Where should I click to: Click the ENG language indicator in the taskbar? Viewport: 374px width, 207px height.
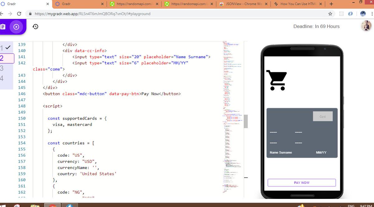point(351,206)
